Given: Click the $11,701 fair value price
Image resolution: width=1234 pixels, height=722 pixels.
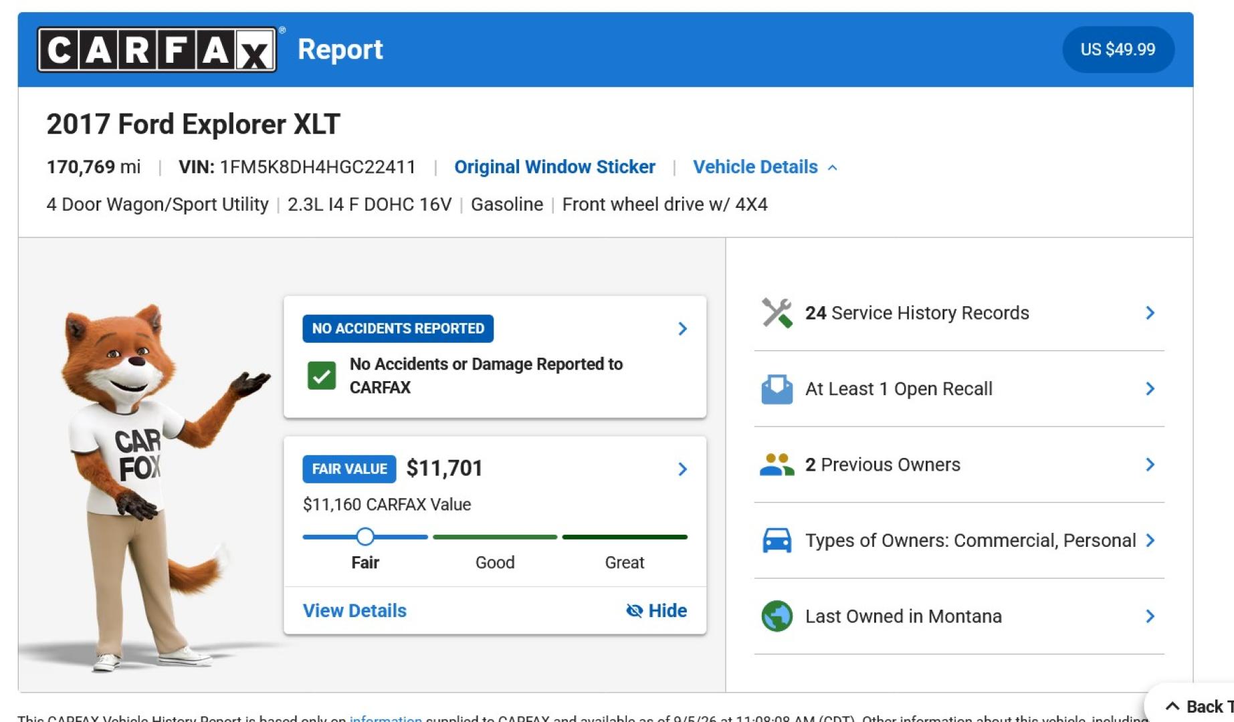Looking at the screenshot, I should point(444,469).
